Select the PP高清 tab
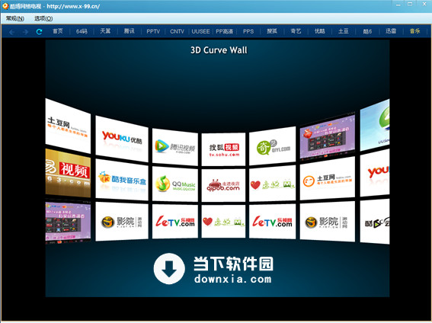This screenshot has width=432, height=323. 224,31
